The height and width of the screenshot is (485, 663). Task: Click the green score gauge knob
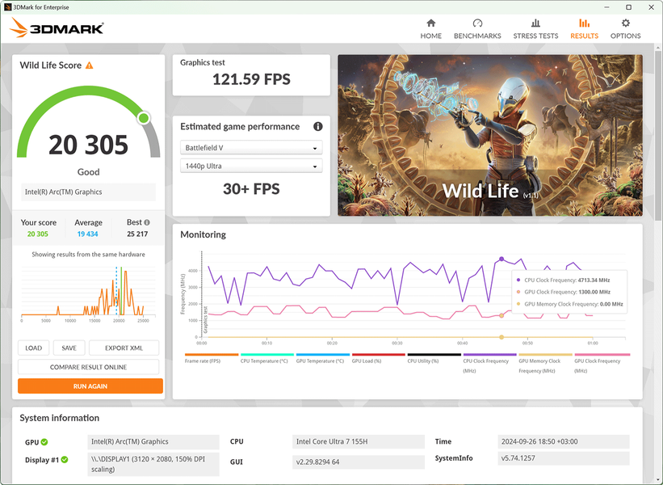point(144,118)
